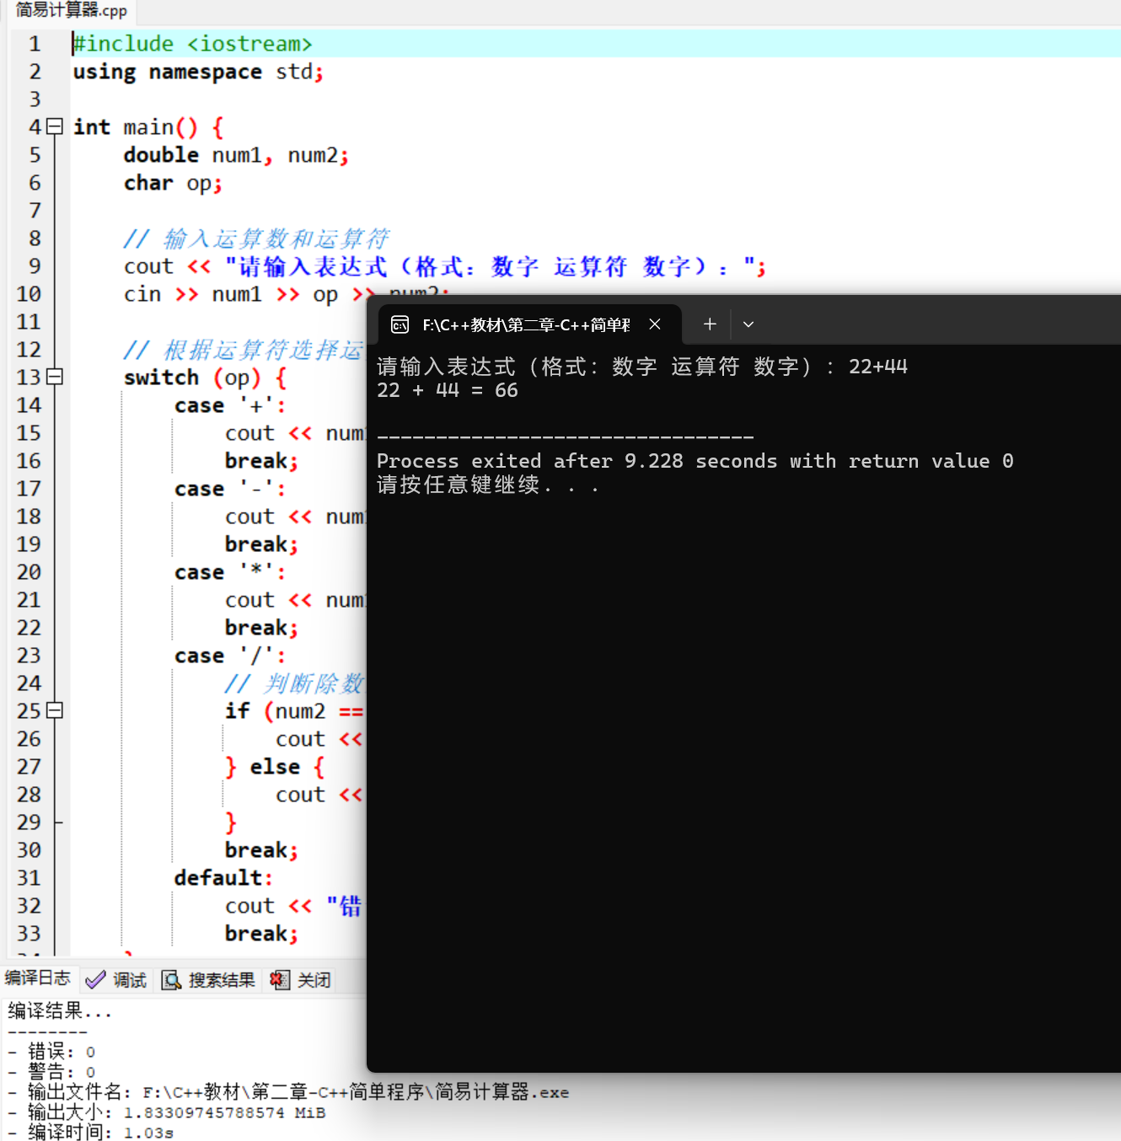Click the "double num1, num2;" declaration line
Screen dimensions: 1121x1141
pyautogui.click(x=236, y=155)
